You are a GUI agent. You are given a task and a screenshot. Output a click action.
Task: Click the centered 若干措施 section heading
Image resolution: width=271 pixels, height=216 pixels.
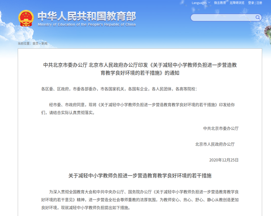140,176
